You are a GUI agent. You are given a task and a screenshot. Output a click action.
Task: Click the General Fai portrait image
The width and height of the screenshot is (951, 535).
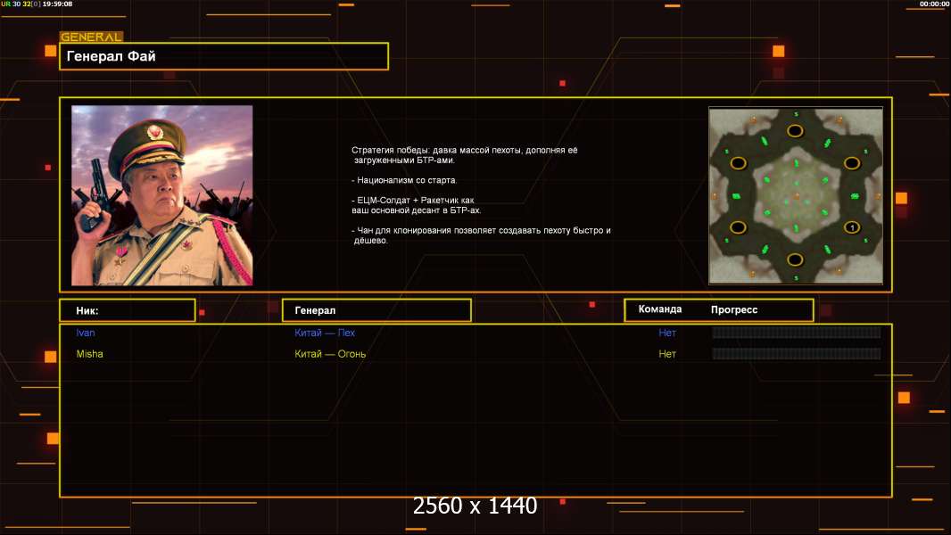click(162, 195)
